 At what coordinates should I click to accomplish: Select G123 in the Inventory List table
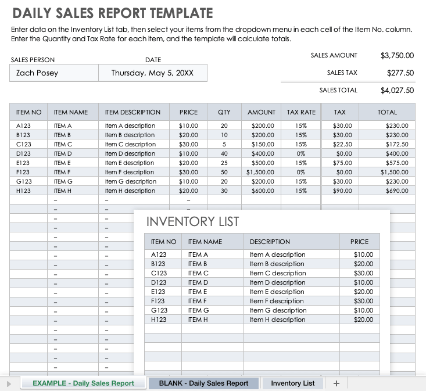(159, 310)
